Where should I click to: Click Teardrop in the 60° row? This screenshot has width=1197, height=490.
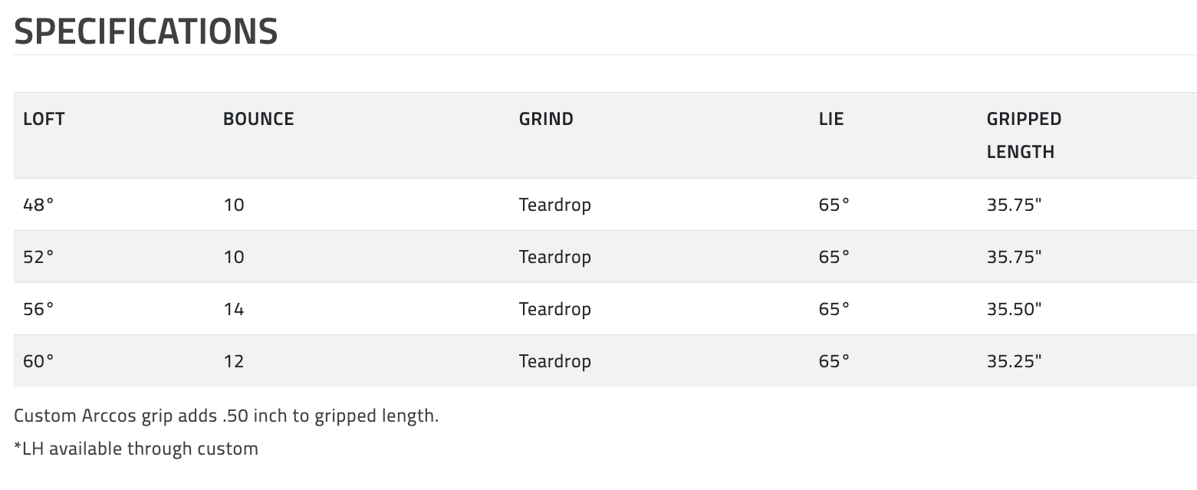[x=554, y=361]
